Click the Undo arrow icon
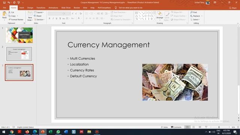The width and height of the screenshot is (240, 135). point(9,3)
